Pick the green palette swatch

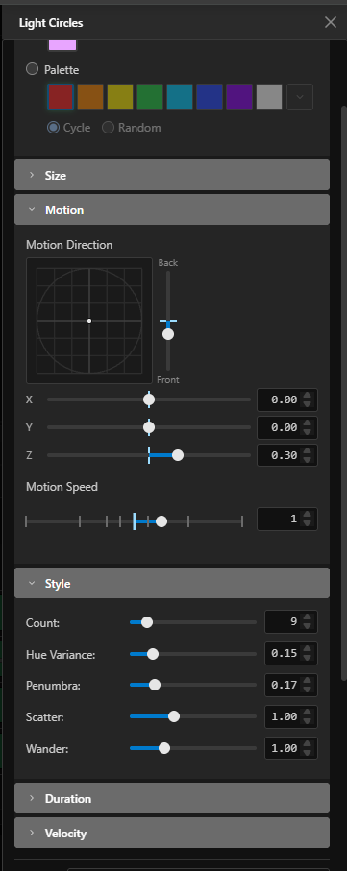(150, 97)
